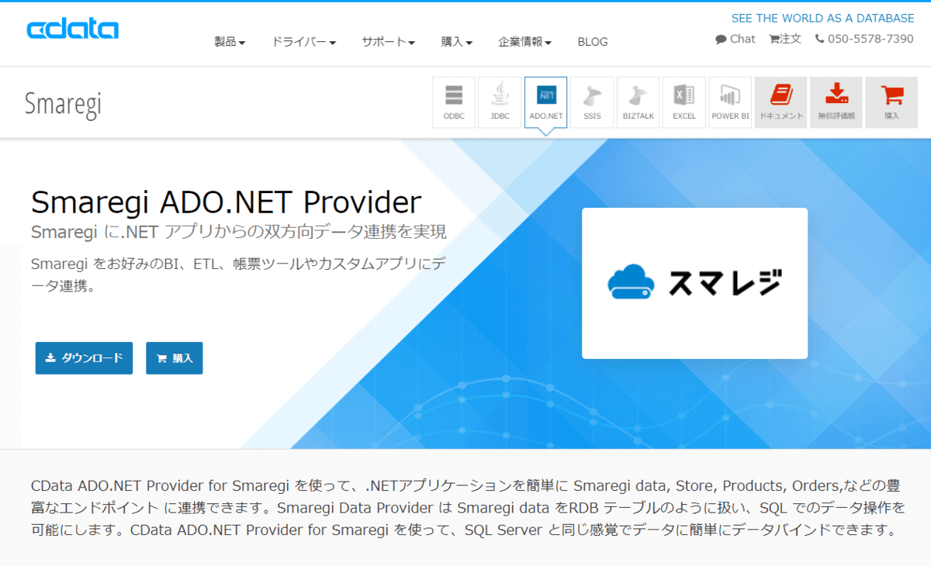Open the Power BI connector icon
This screenshot has height=566, width=931.
coord(730,102)
